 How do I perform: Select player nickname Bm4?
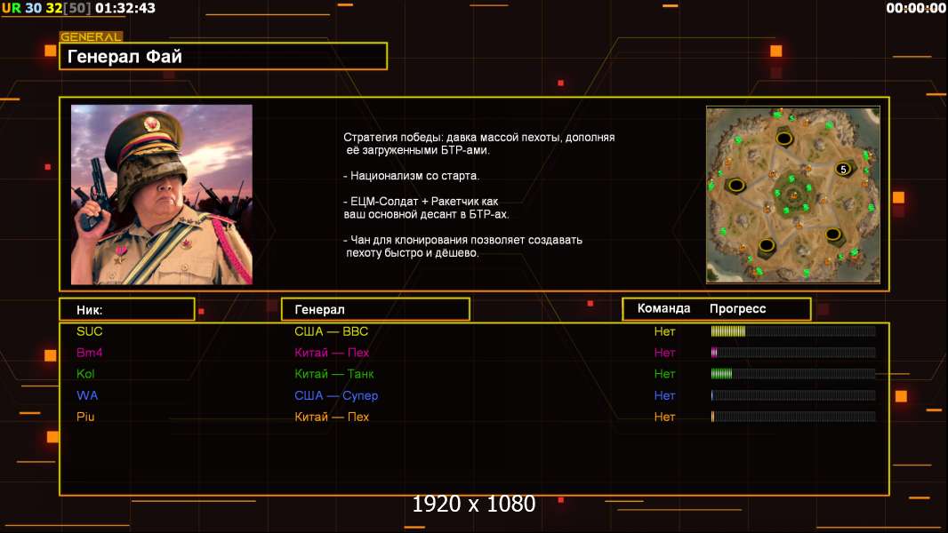tap(90, 353)
